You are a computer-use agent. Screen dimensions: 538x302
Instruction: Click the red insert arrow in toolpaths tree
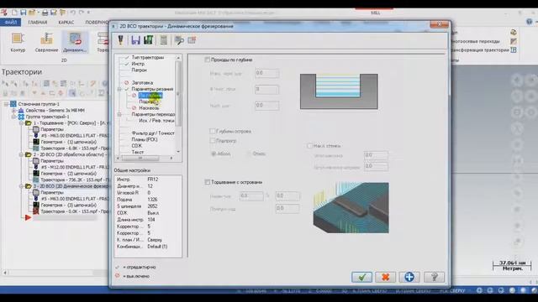(x=28, y=217)
